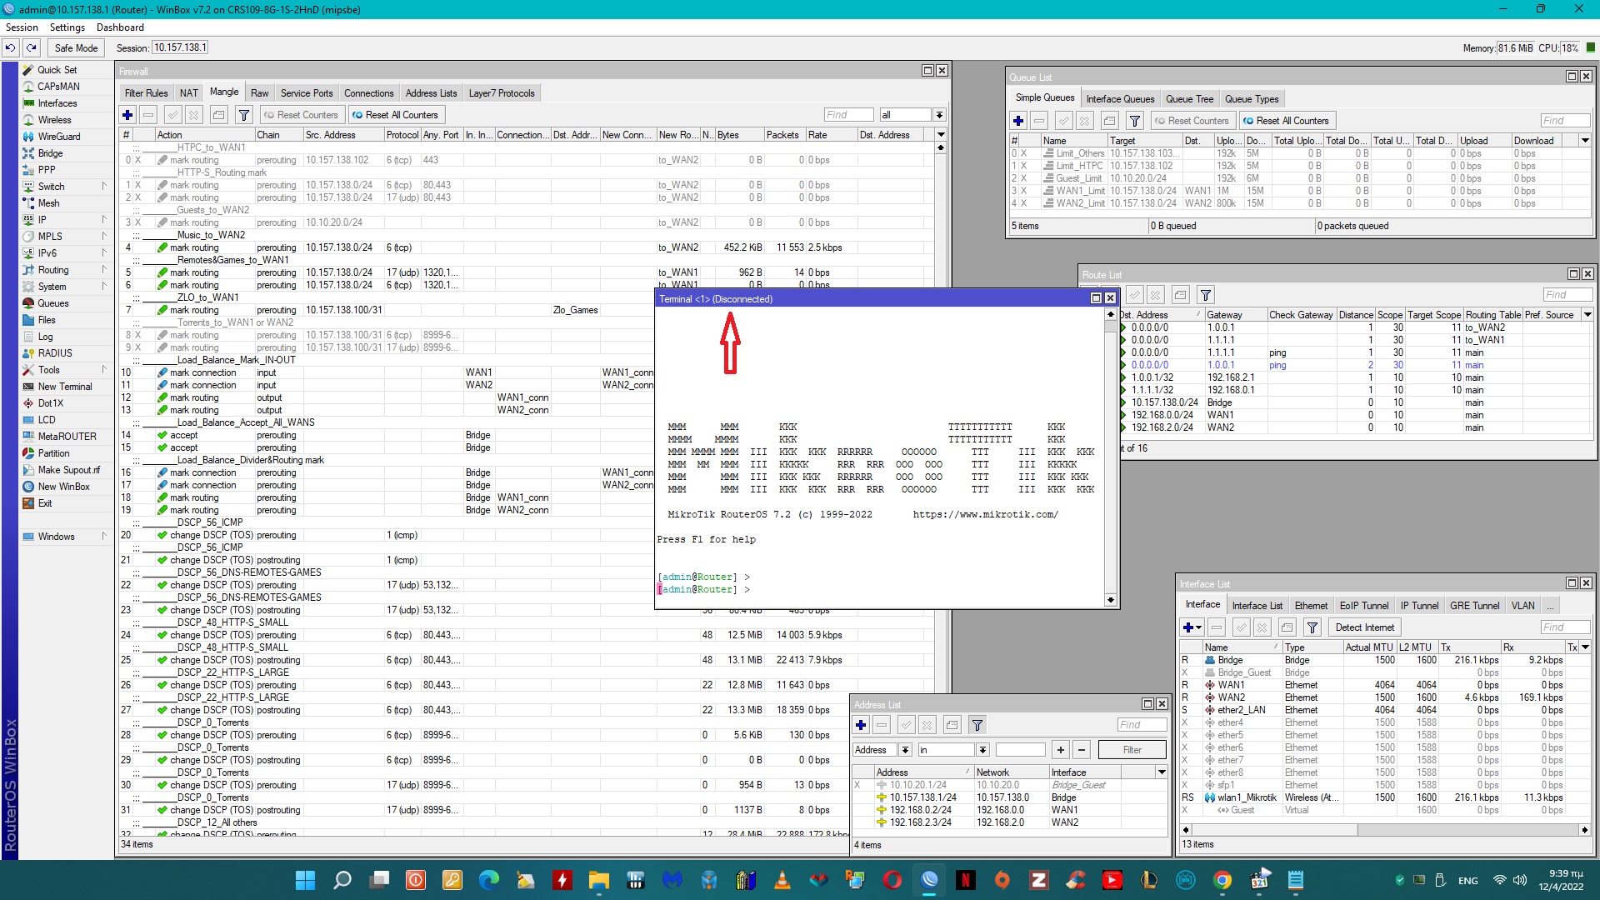Click the filter funnel icon in Queue List

tap(1134, 121)
